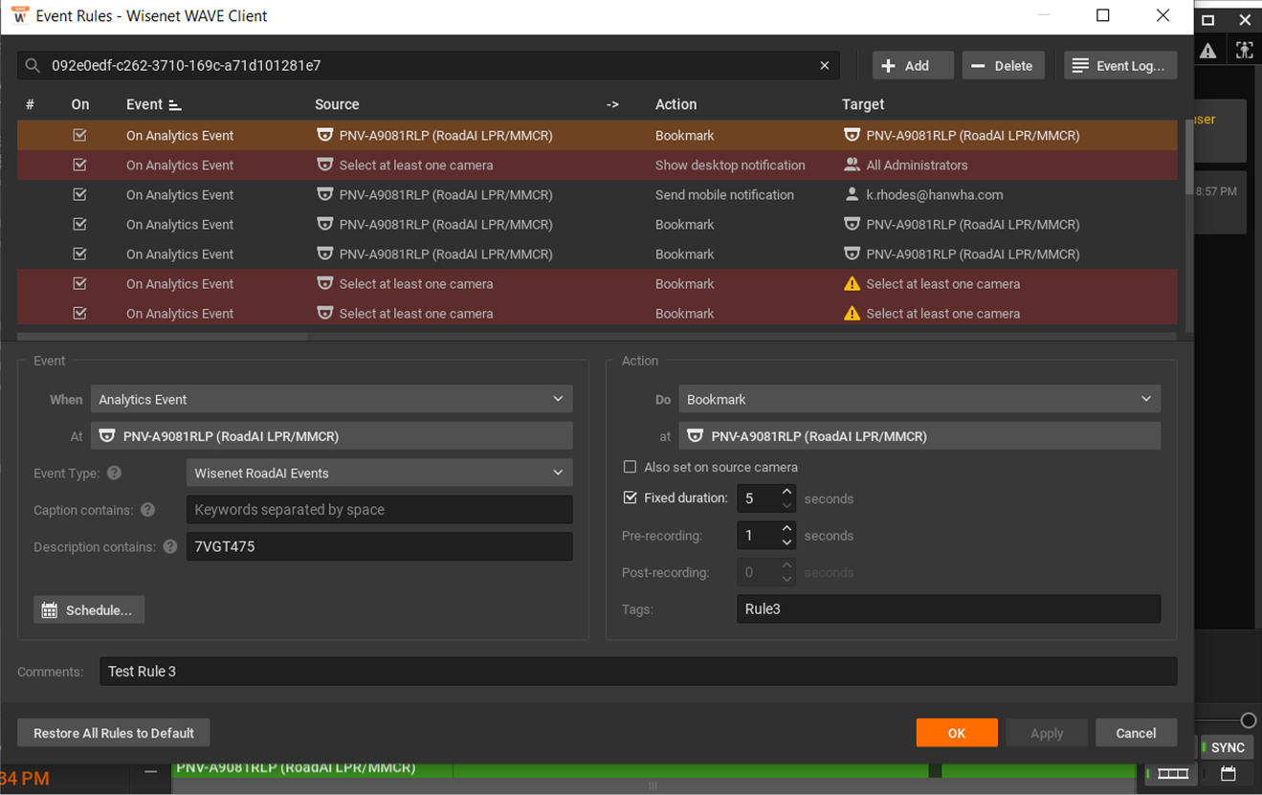Click Restore All Rules to Default

pyautogui.click(x=114, y=733)
